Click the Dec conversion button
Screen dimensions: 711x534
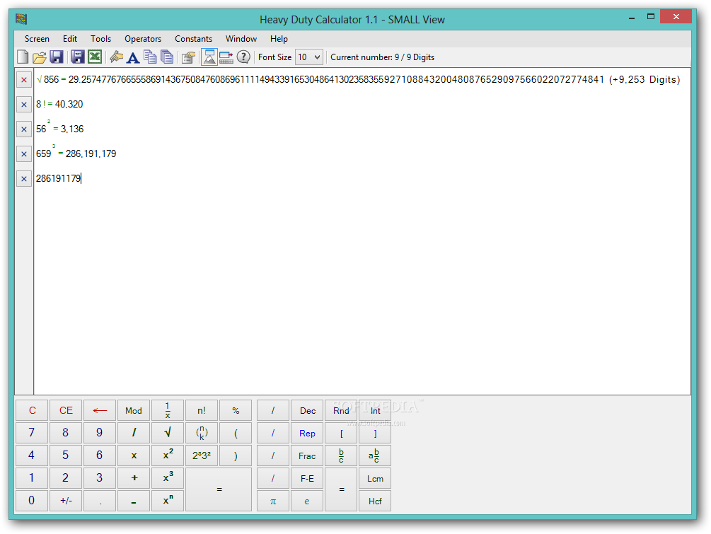(307, 410)
